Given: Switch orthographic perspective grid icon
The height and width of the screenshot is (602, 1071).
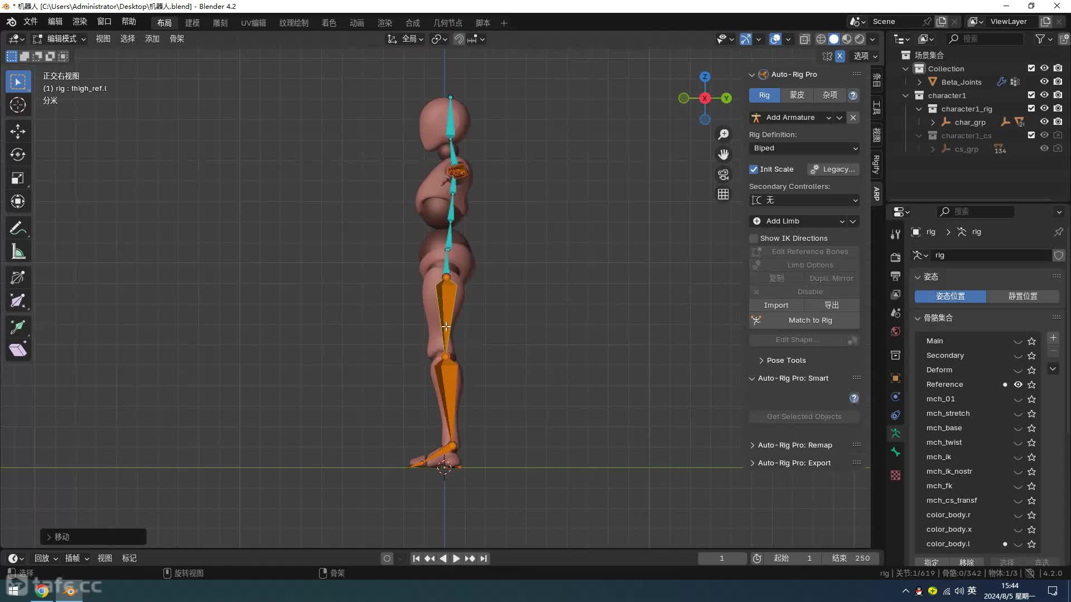Looking at the screenshot, I should [x=723, y=194].
